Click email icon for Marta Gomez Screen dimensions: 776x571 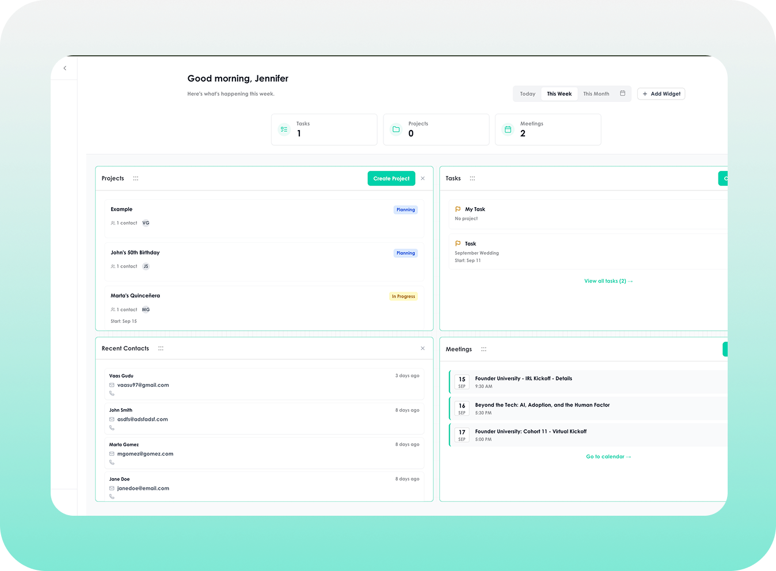click(112, 454)
